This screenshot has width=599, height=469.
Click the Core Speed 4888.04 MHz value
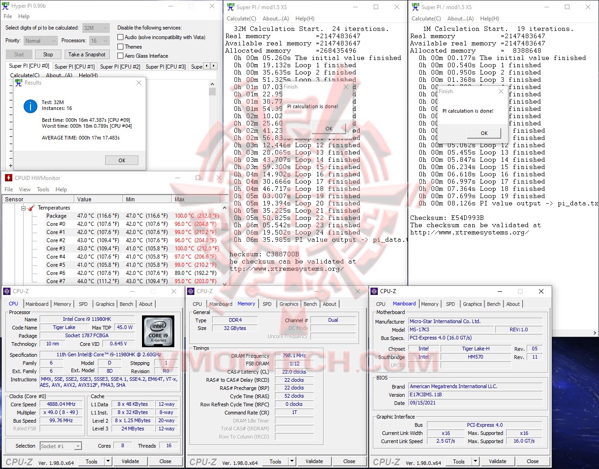[62, 404]
